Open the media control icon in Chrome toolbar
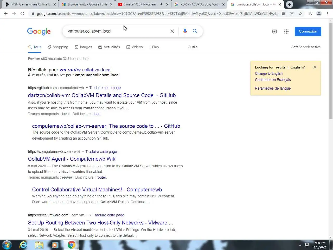333x250 pixels. click(310, 14)
